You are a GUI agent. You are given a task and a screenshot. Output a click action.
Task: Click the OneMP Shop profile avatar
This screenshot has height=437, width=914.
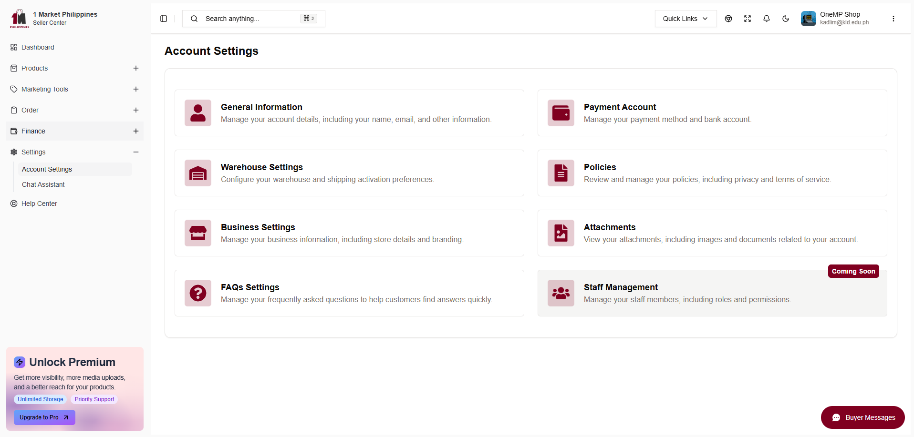click(x=808, y=19)
